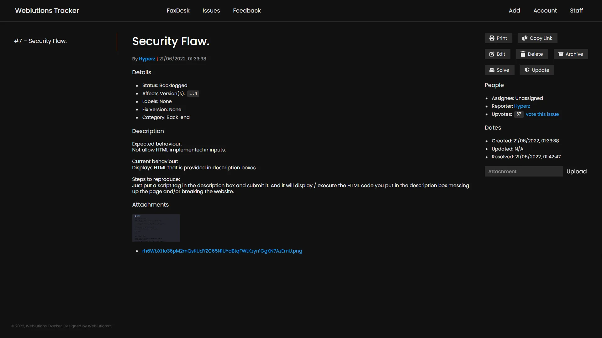Open the attachment thumbnail preview
Image resolution: width=602 pixels, height=338 pixels.
[x=156, y=228]
